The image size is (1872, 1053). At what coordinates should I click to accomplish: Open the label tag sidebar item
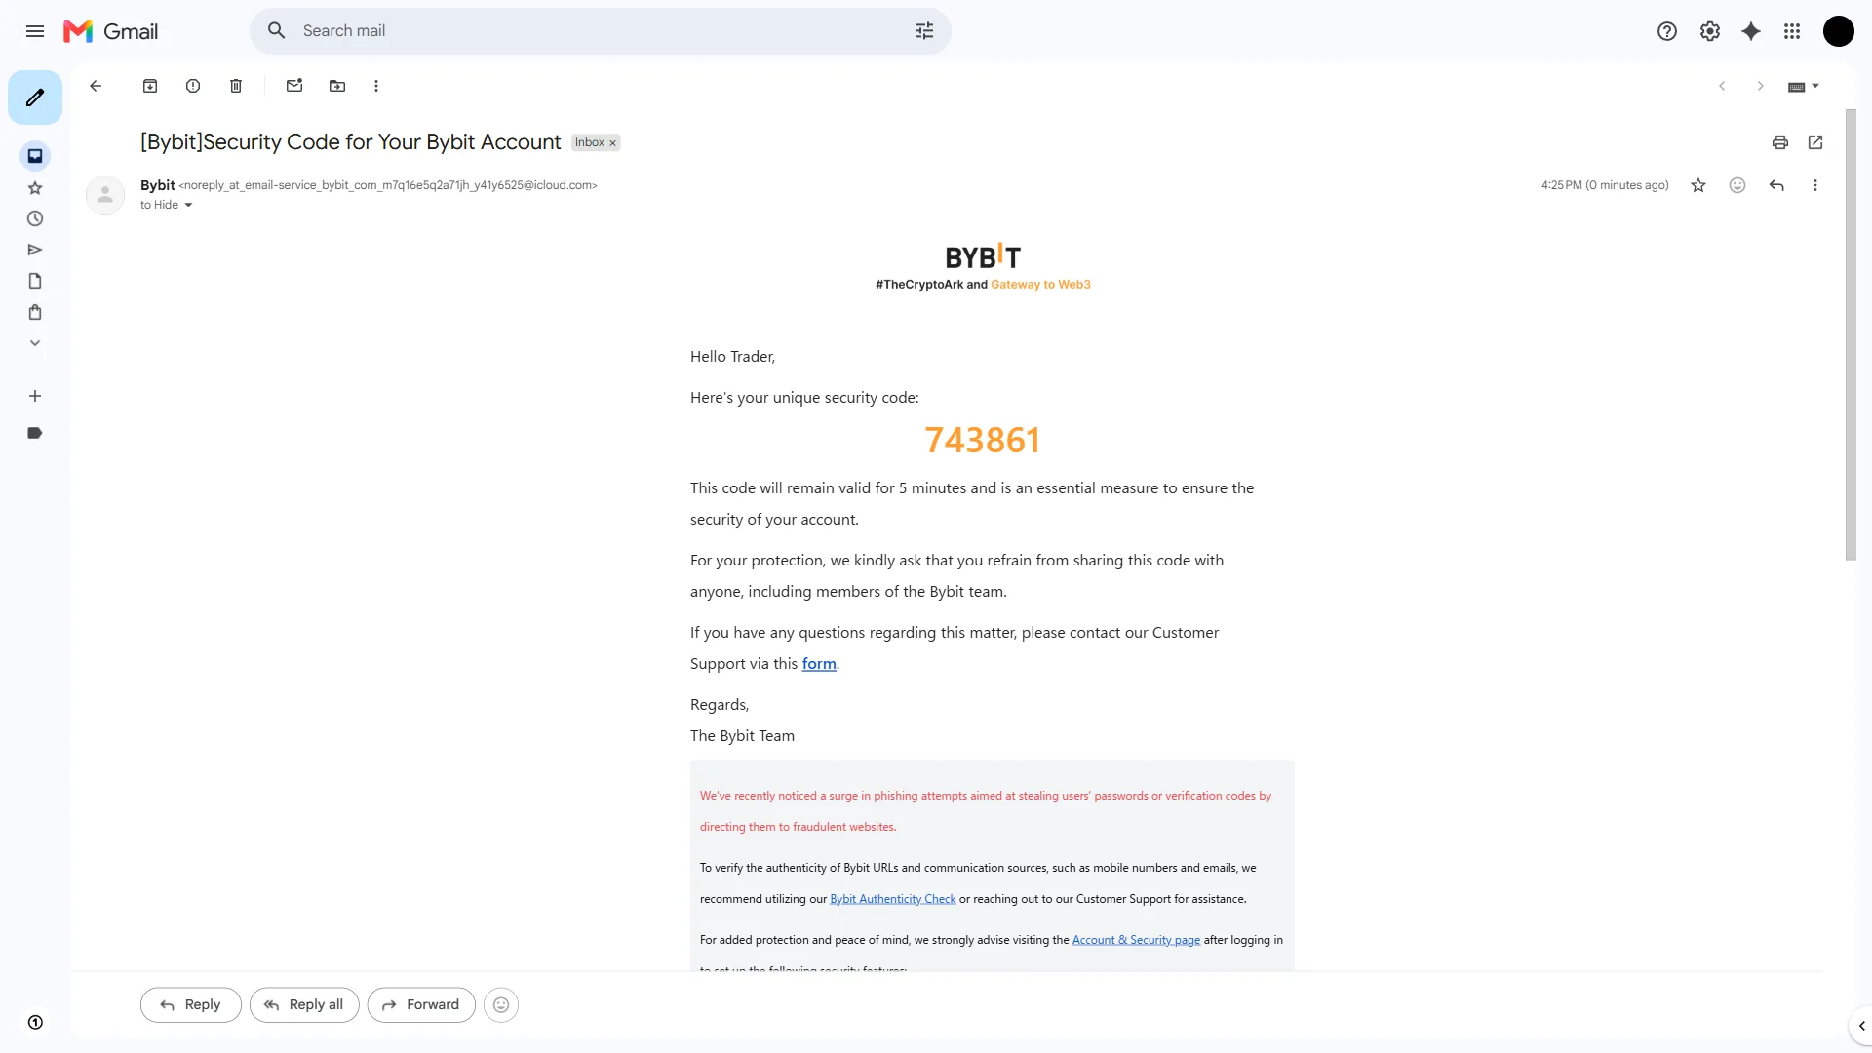coord(35,433)
